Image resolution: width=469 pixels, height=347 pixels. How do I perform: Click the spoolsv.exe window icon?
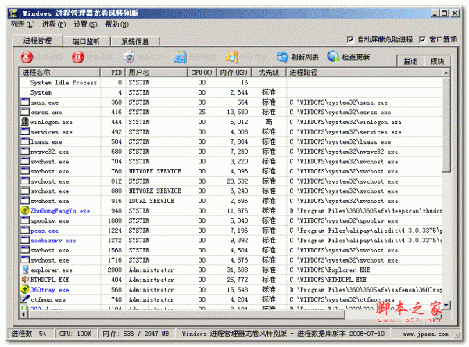coord(25,220)
